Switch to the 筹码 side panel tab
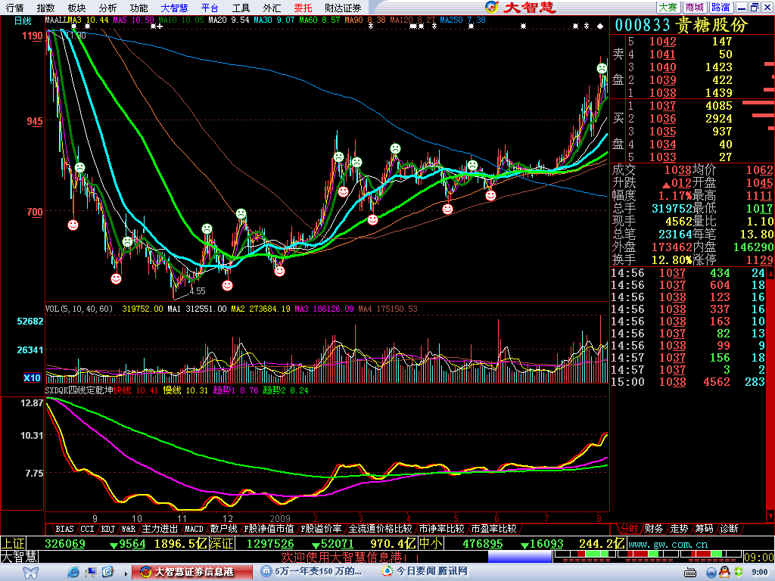The image size is (775, 581). coord(704,529)
